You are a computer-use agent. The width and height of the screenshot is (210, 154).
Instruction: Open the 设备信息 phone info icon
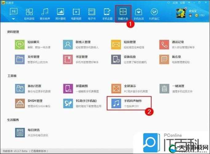[116, 59]
